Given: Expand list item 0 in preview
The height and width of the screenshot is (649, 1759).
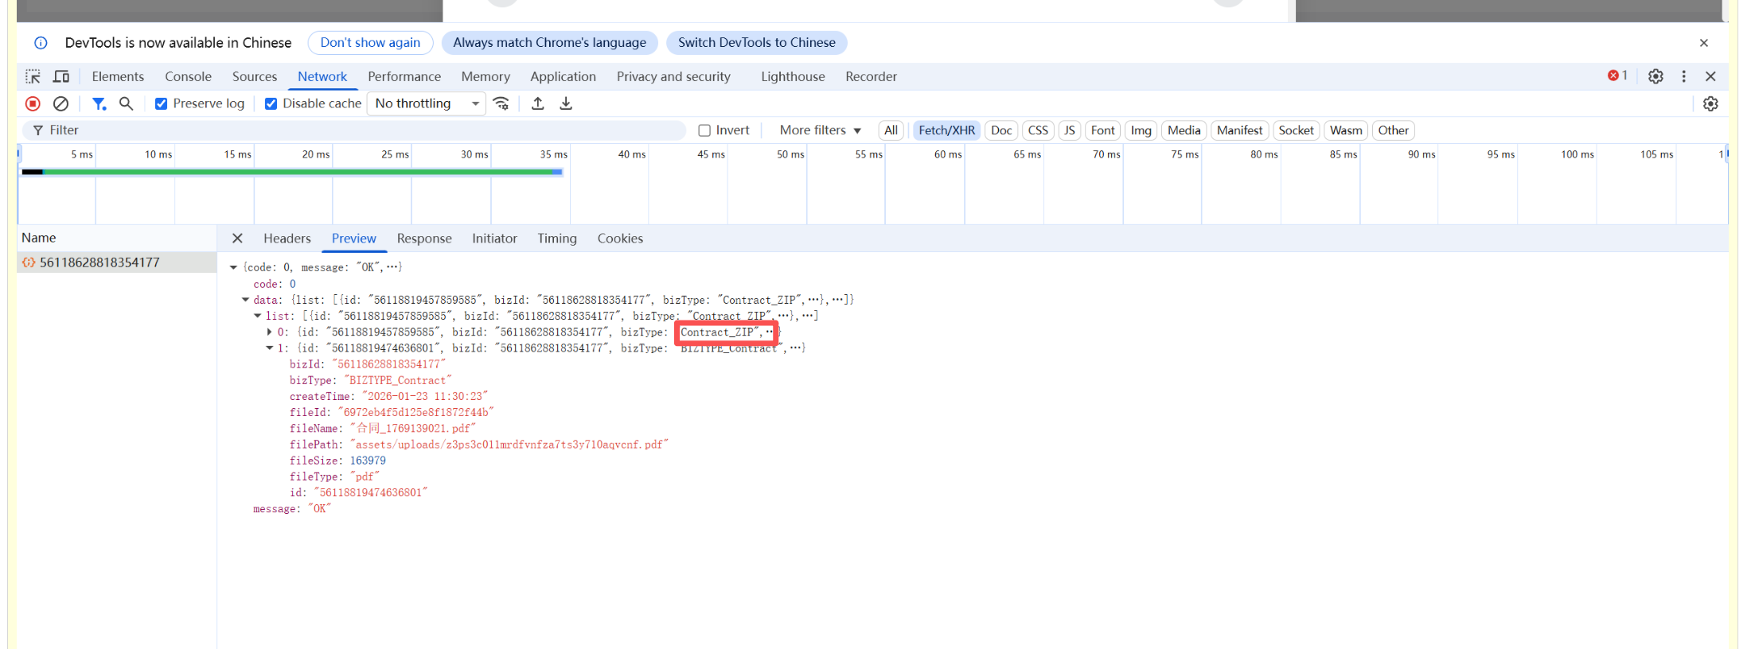Looking at the screenshot, I should [269, 332].
